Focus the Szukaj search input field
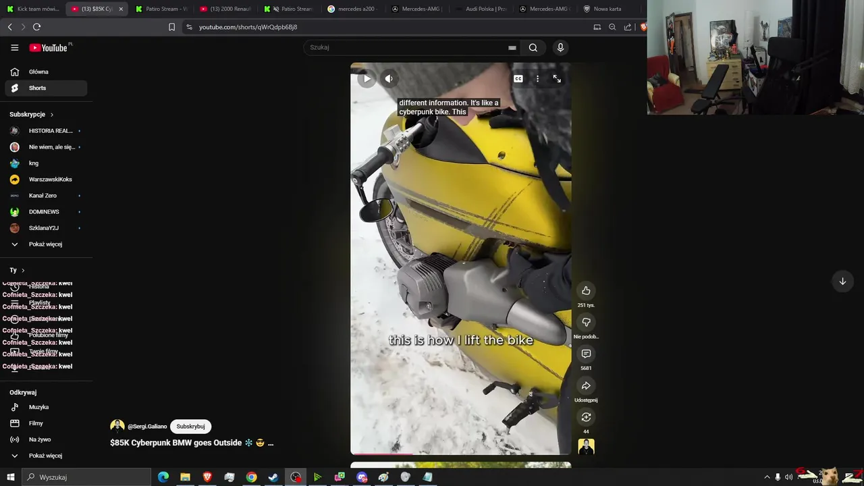The width and height of the screenshot is (864, 486). [x=405, y=47]
